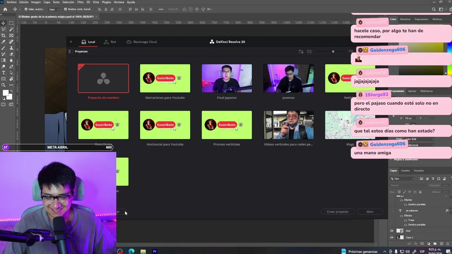The height and width of the screenshot is (254, 452).
Task: Click more options ellipsis in options bar
Action: [x=161, y=9]
